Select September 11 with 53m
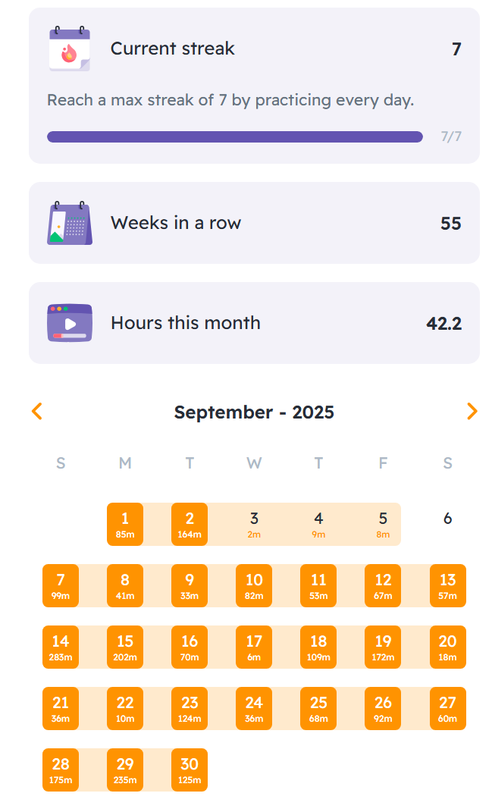This screenshot has width=492, height=812. pyautogui.click(x=318, y=585)
